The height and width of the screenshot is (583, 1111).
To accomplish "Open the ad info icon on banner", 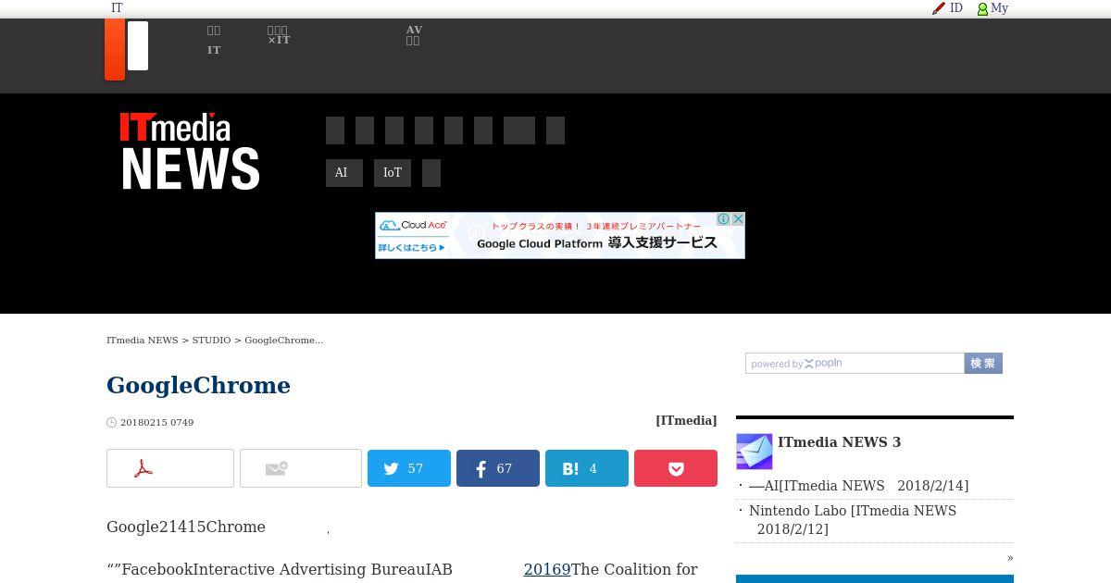I will point(724,219).
